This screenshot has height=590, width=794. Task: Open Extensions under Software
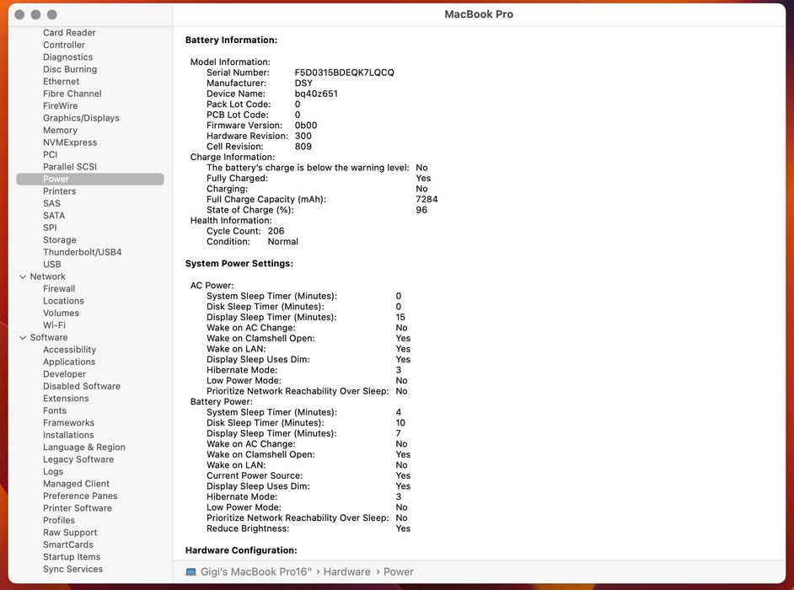coord(66,398)
